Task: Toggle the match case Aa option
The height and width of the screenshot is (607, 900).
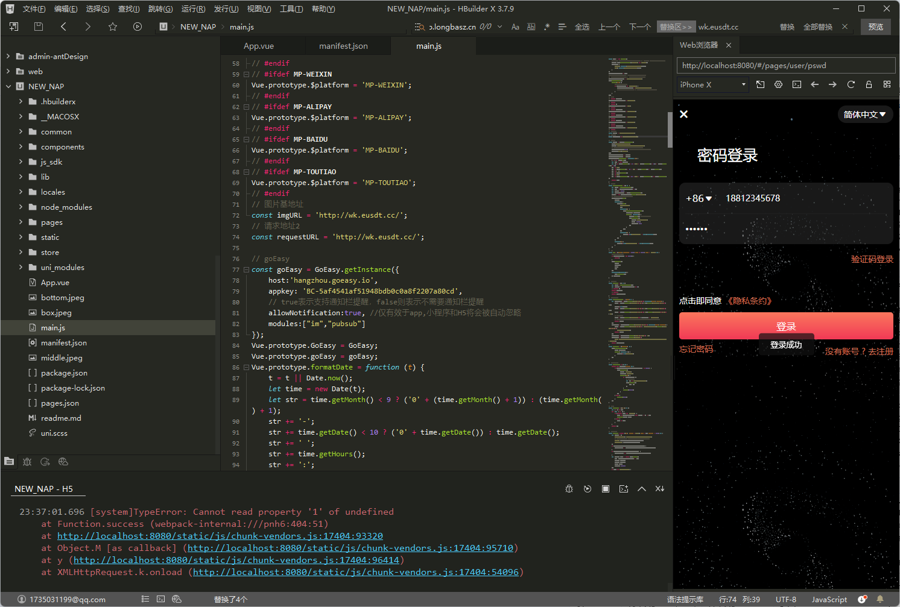Action: click(x=515, y=27)
